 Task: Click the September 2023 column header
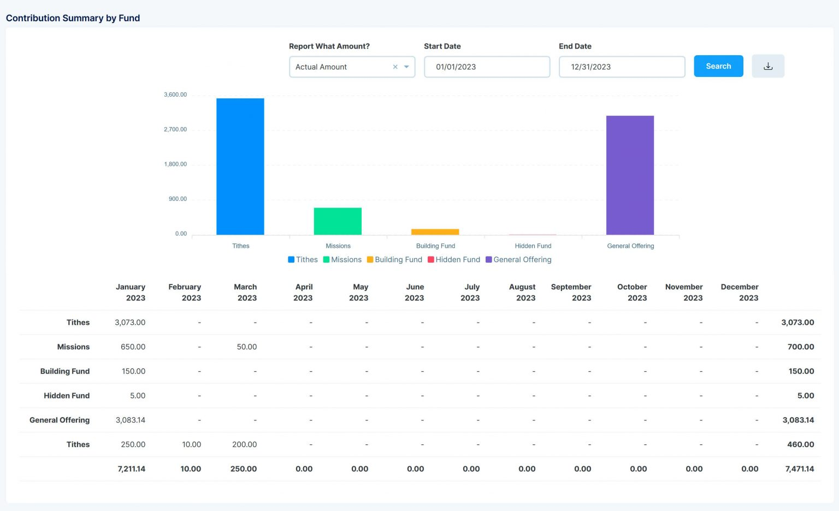(x=571, y=293)
